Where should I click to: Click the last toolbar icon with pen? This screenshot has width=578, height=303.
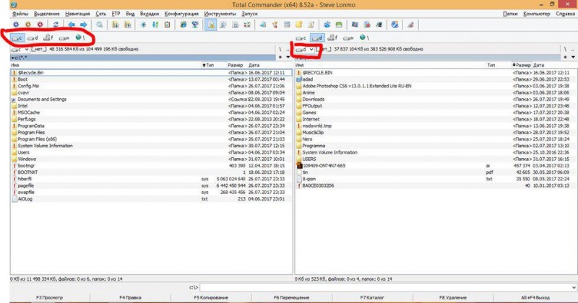pyautogui.click(x=410, y=25)
